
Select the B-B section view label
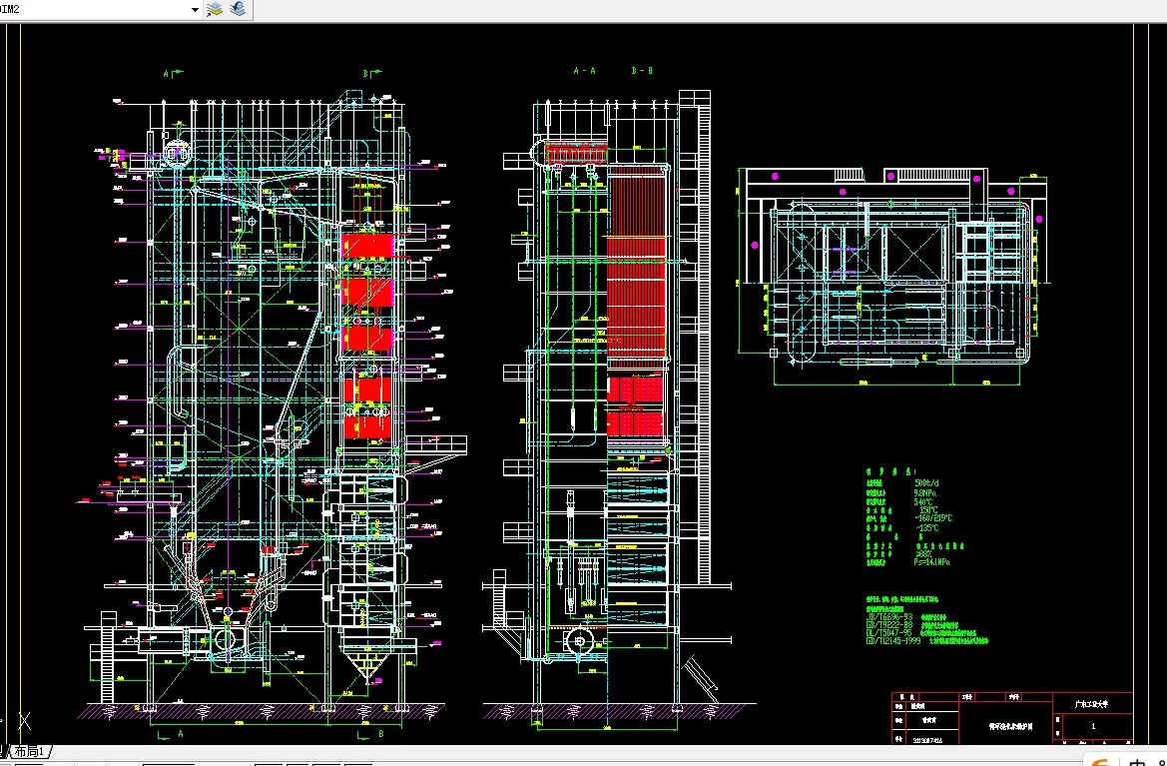(642, 71)
